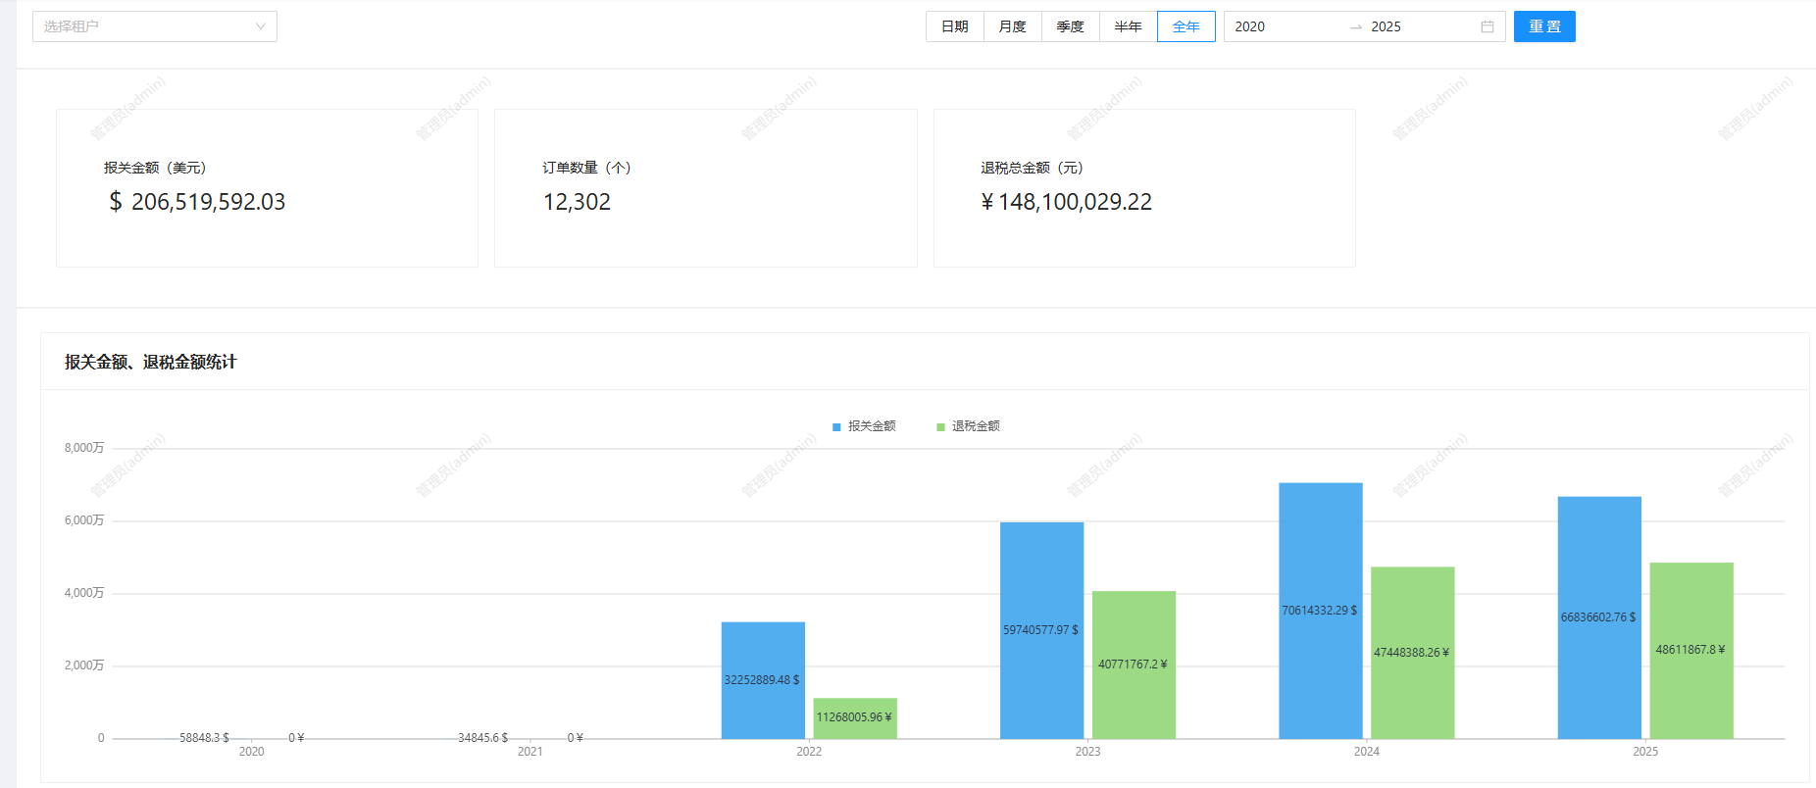Screen dimensions: 1816x788
Task: Click the 4,000万 y-axis label
Action: (84, 593)
